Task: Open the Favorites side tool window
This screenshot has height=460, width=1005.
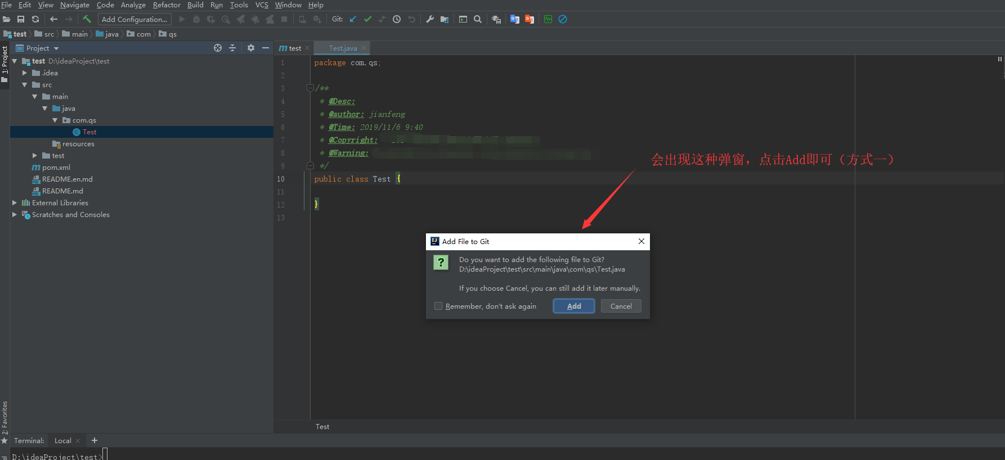Action: 5,418
